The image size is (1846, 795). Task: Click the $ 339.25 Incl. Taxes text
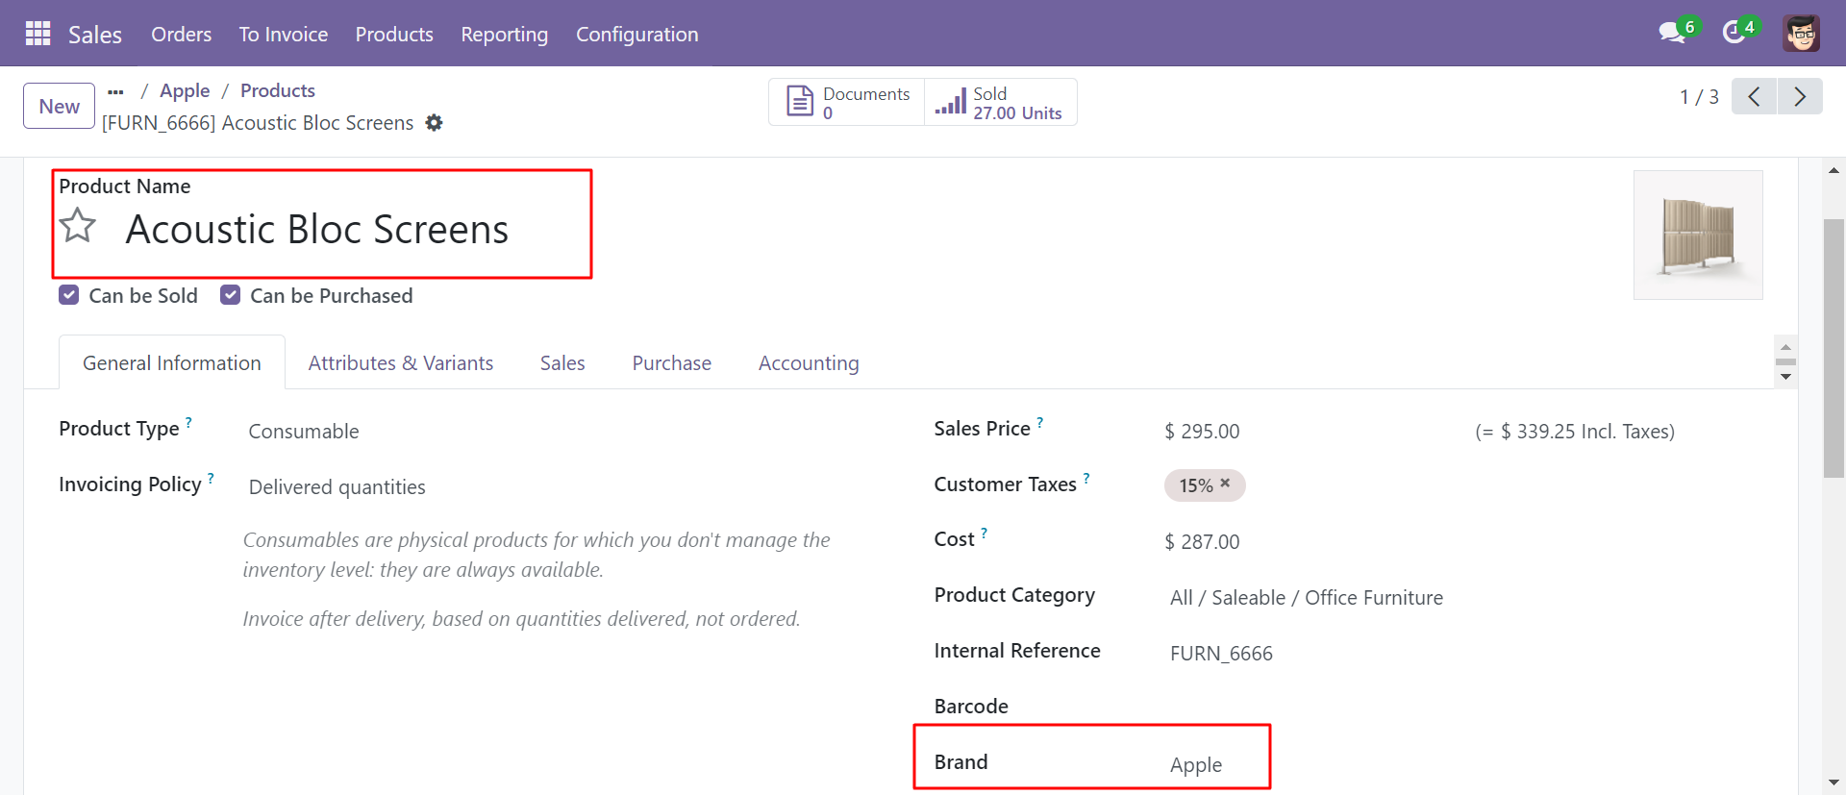coord(1575,432)
